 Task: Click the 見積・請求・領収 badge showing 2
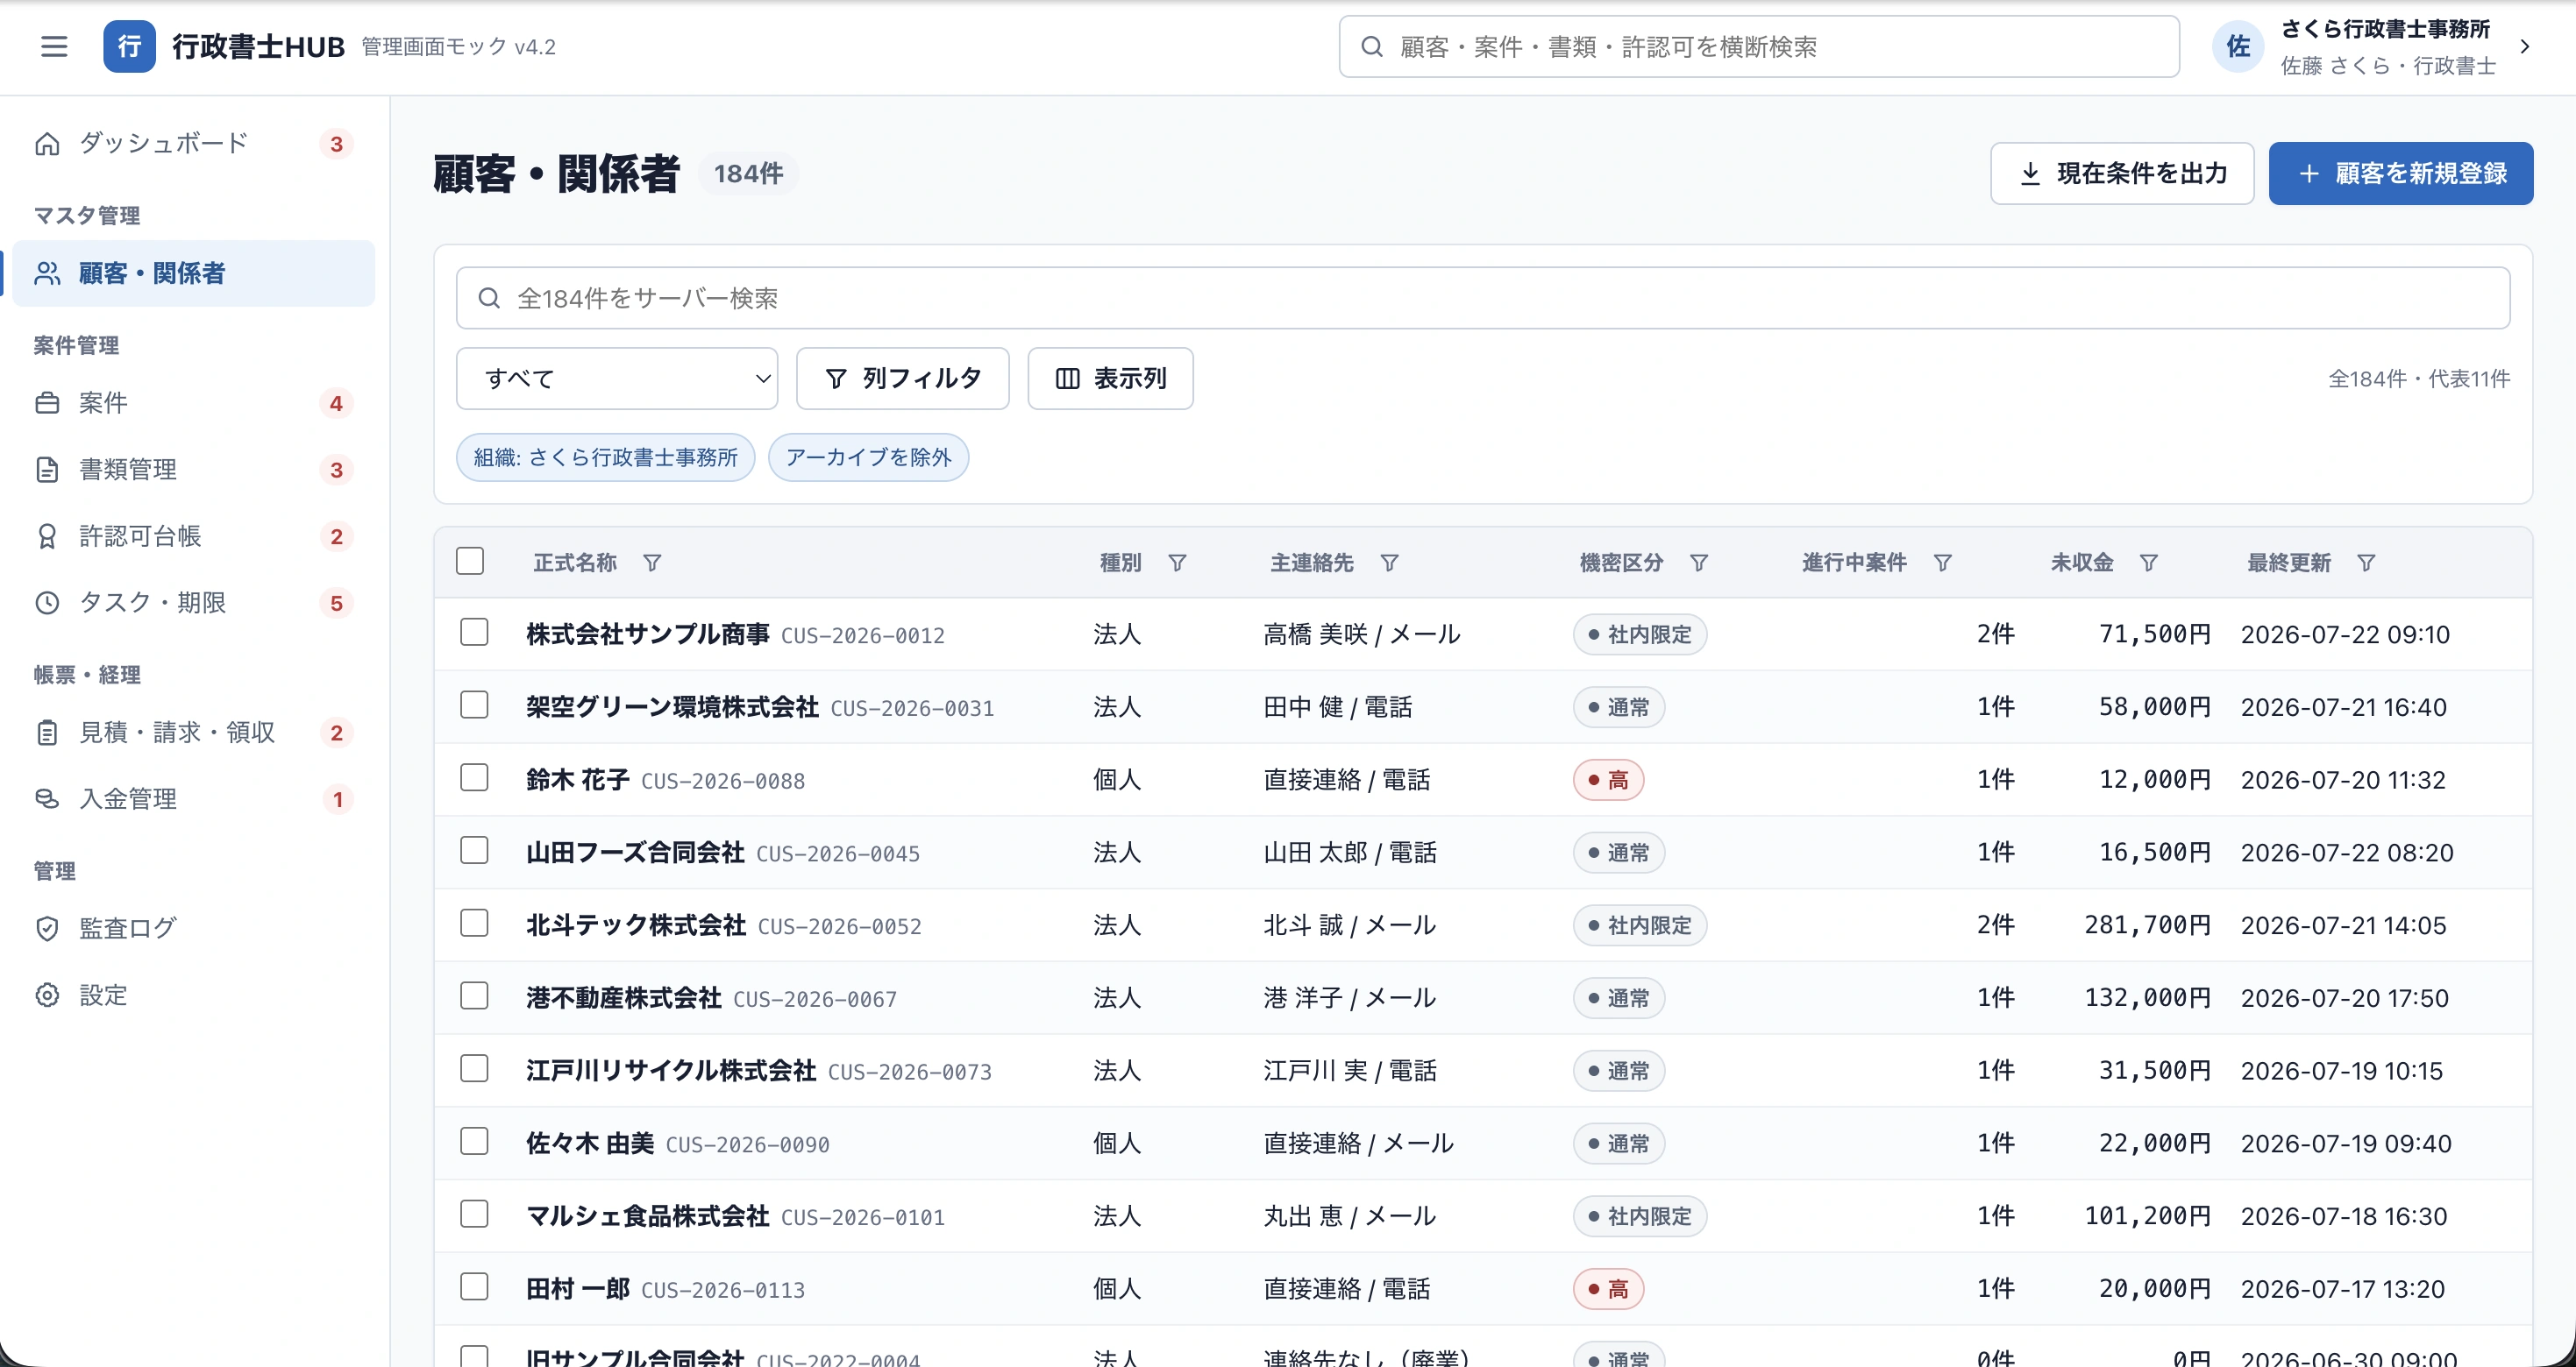336,733
